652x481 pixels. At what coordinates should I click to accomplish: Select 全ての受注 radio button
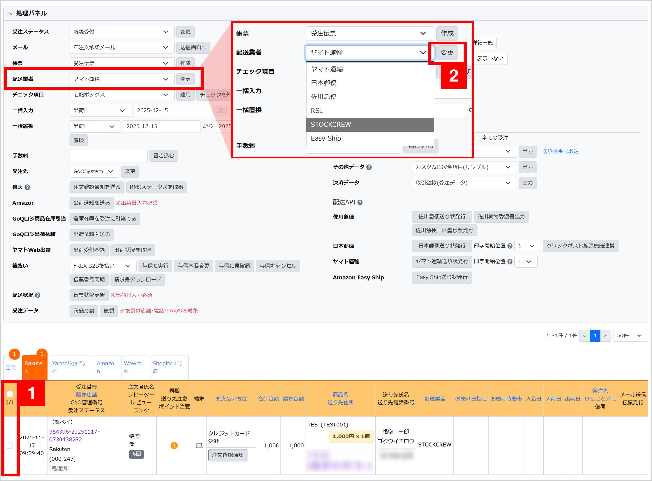click(477, 138)
